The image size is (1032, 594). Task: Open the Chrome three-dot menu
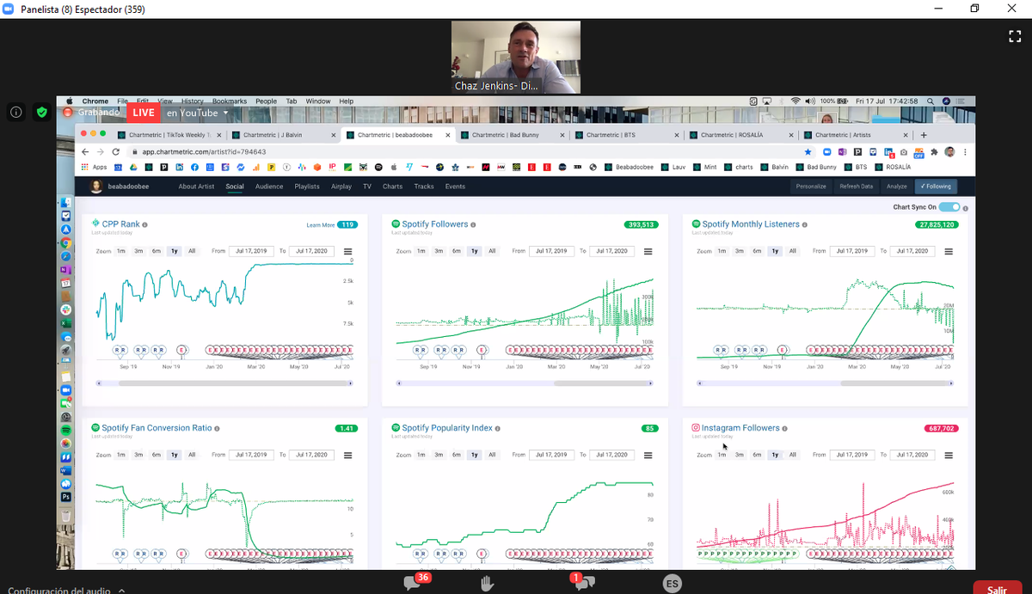pyautogui.click(x=964, y=151)
